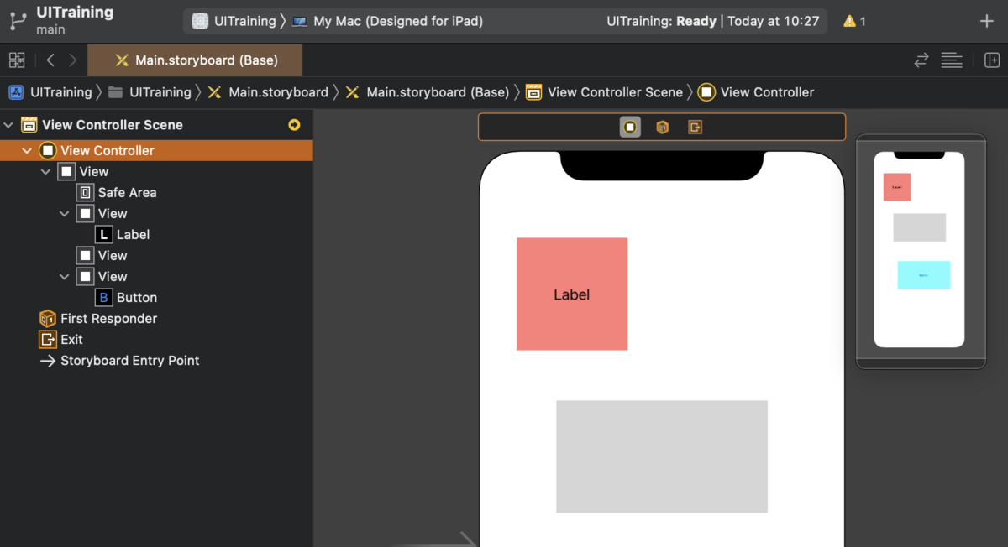The image size is (1008, 547).
Task: Select the Label text on canvas
Action: (572, 295)
